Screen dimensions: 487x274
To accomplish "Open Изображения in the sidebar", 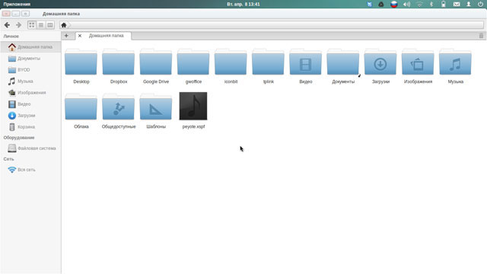I will 30,93.
